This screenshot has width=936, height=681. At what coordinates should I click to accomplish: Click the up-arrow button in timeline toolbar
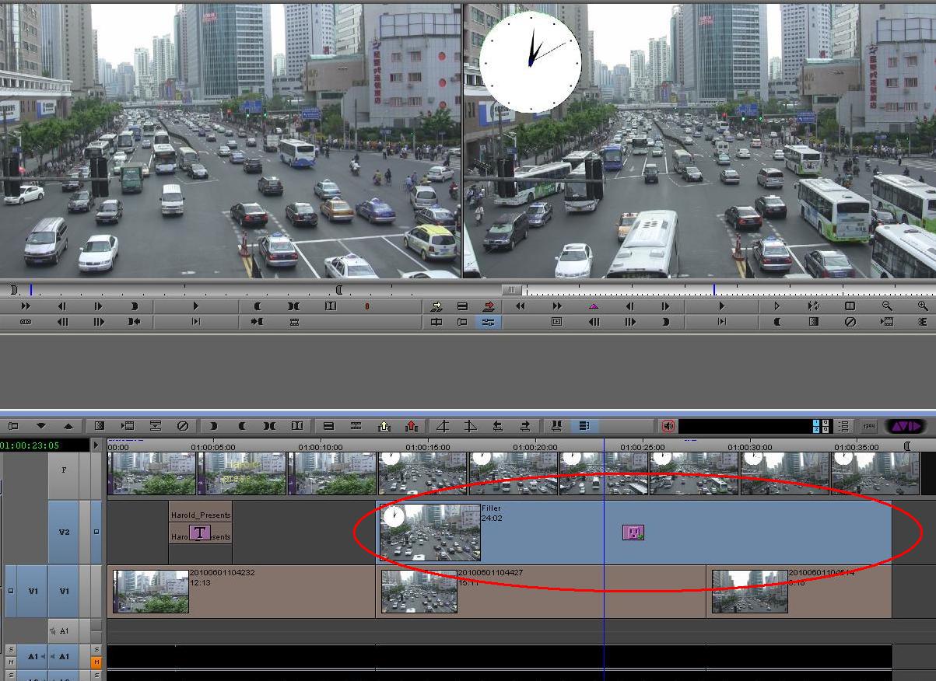(x=68, y=426)
